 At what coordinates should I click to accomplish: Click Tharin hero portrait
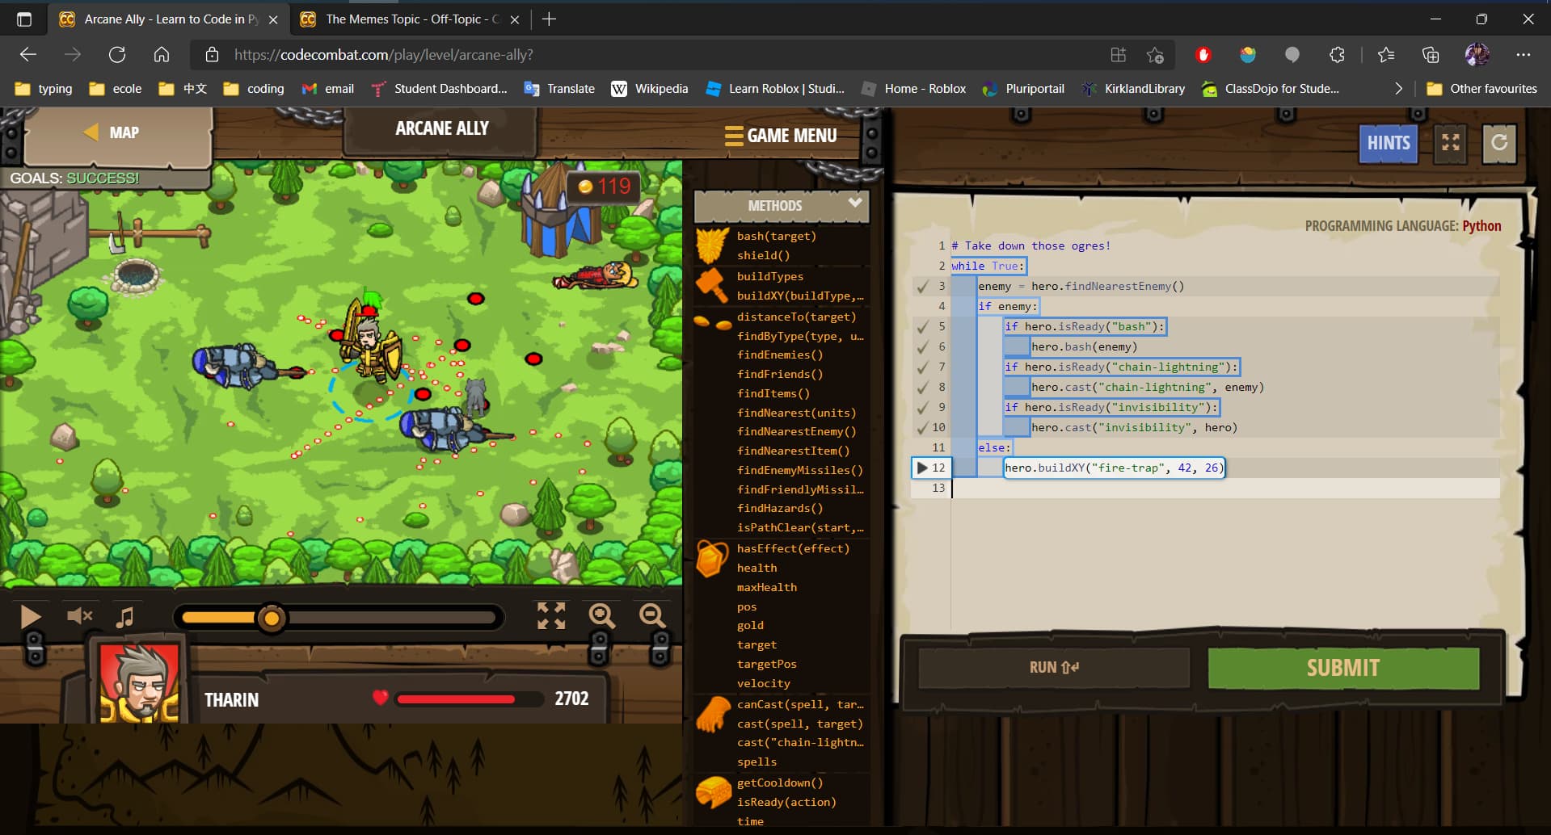coord(139,682)
